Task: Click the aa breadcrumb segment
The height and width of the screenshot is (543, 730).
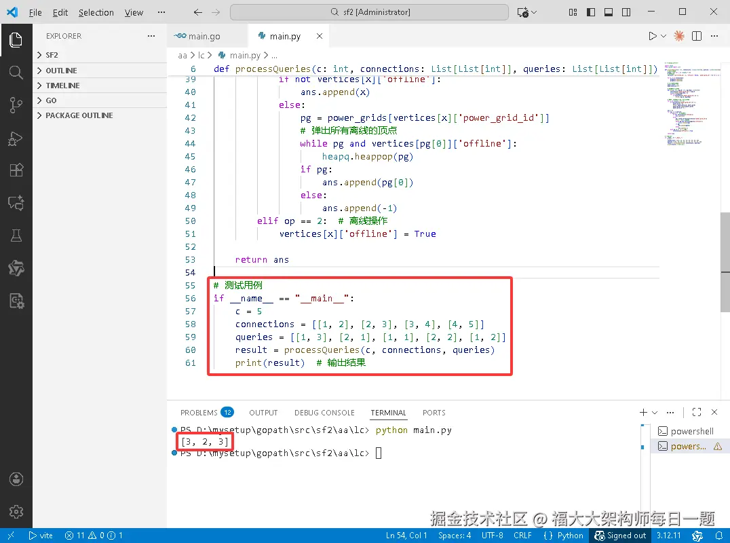Action: click(182, 56)
